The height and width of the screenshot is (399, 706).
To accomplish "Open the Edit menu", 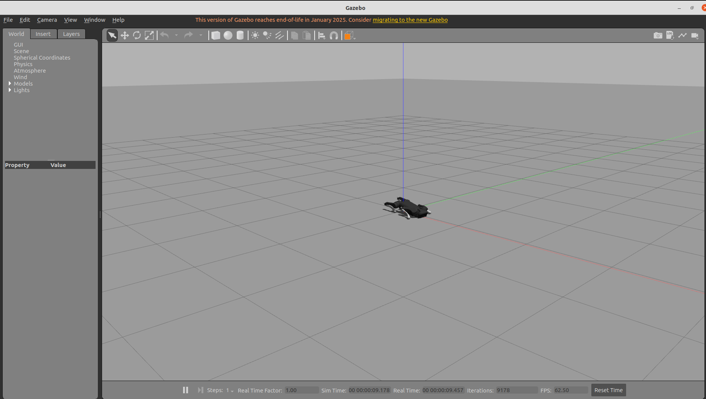I will pyautogui.click(x=25, y=20).
